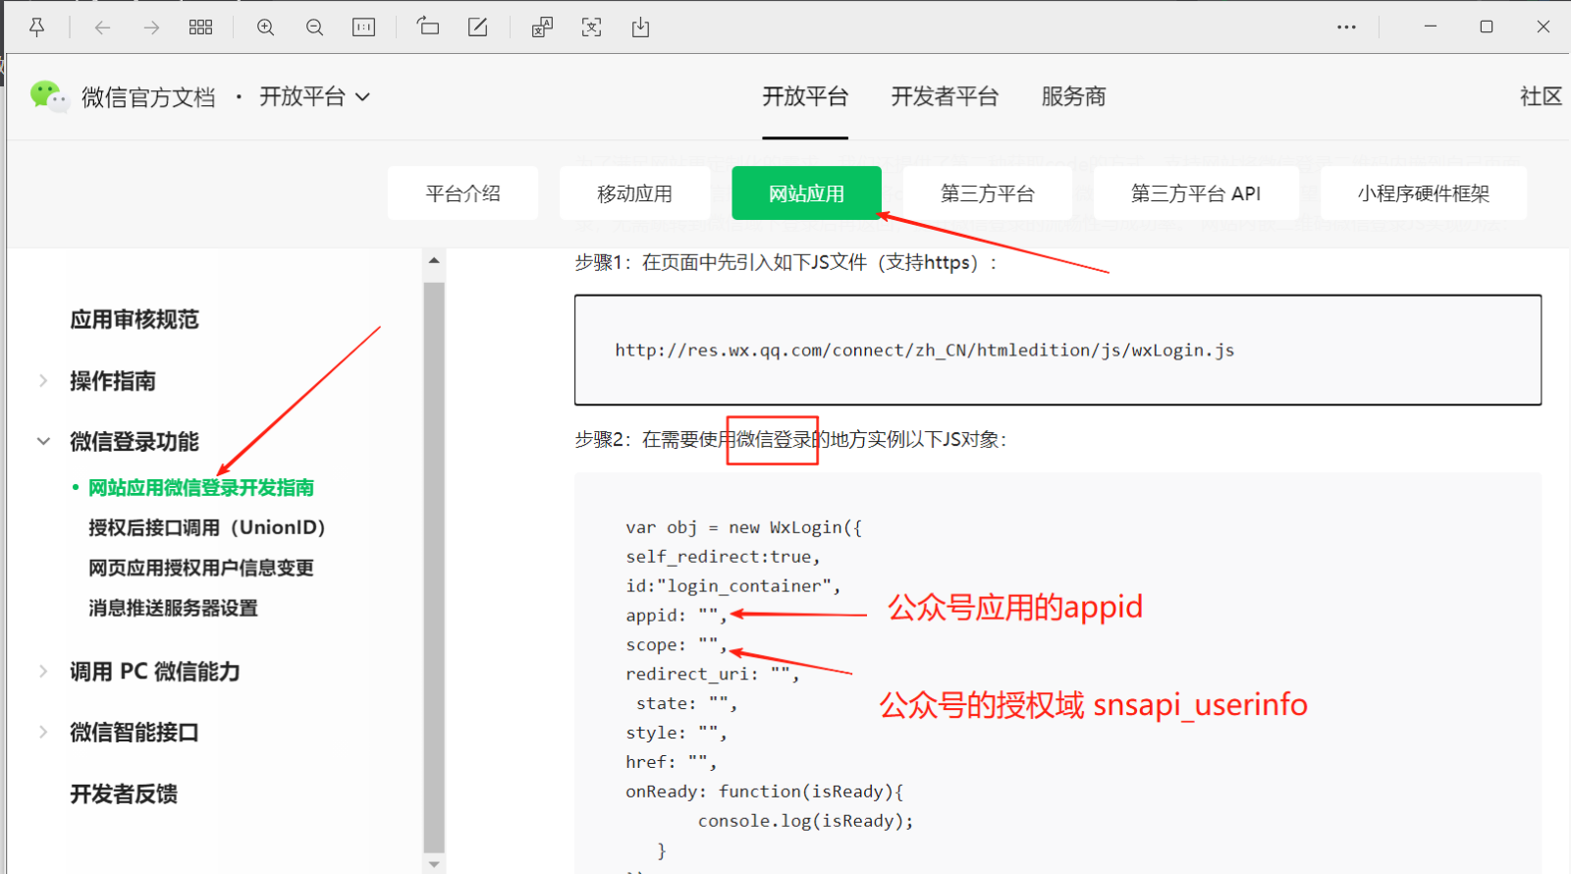The image size is (1571, 874).
Task: Open the 小程序硬件框架 tab
Action: (1424, 193)
